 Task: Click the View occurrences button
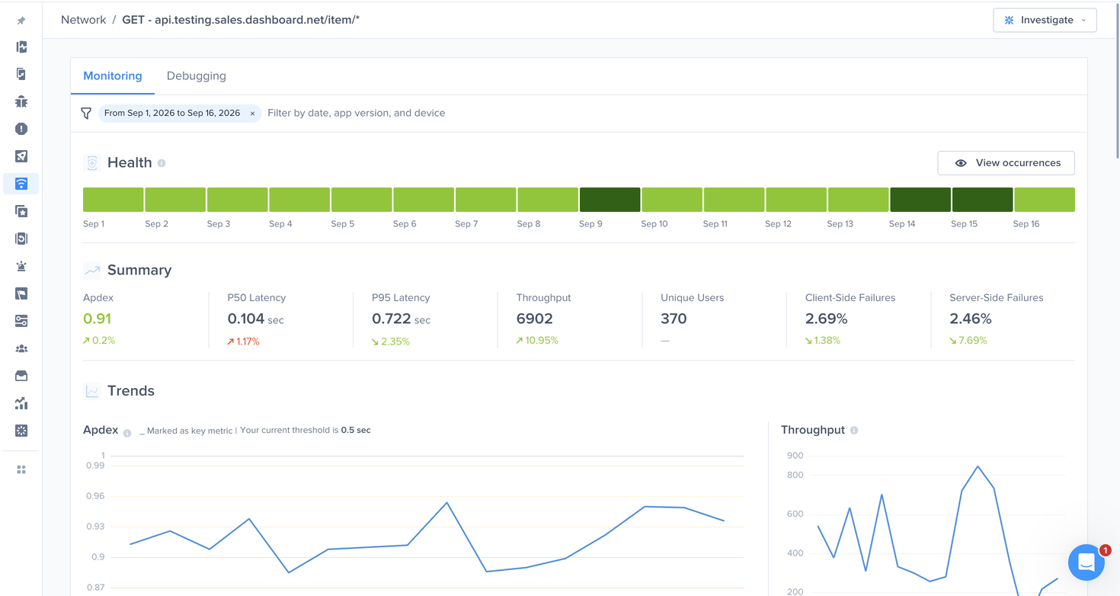[x=1006, y=162]
